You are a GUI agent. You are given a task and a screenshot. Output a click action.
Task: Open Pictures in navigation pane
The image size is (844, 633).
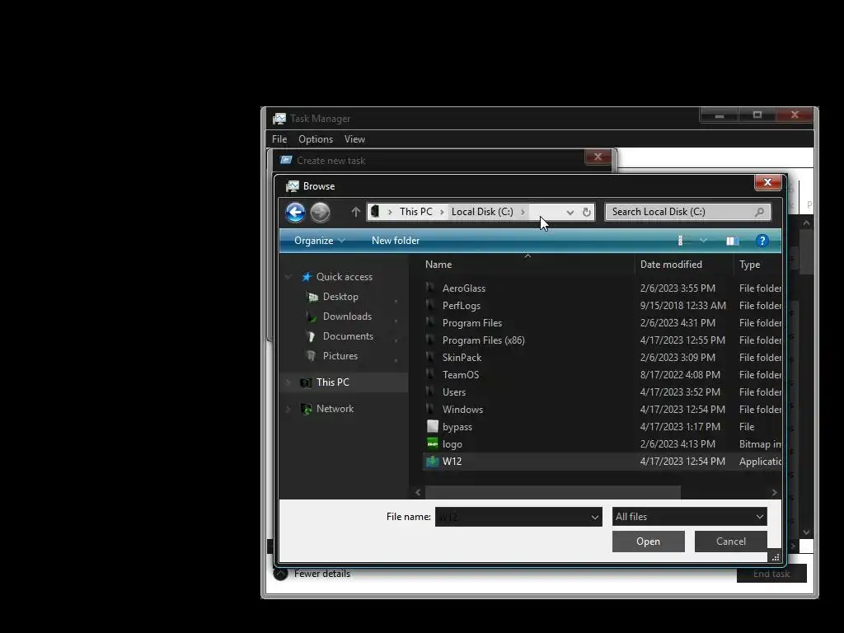coord(340,356)
